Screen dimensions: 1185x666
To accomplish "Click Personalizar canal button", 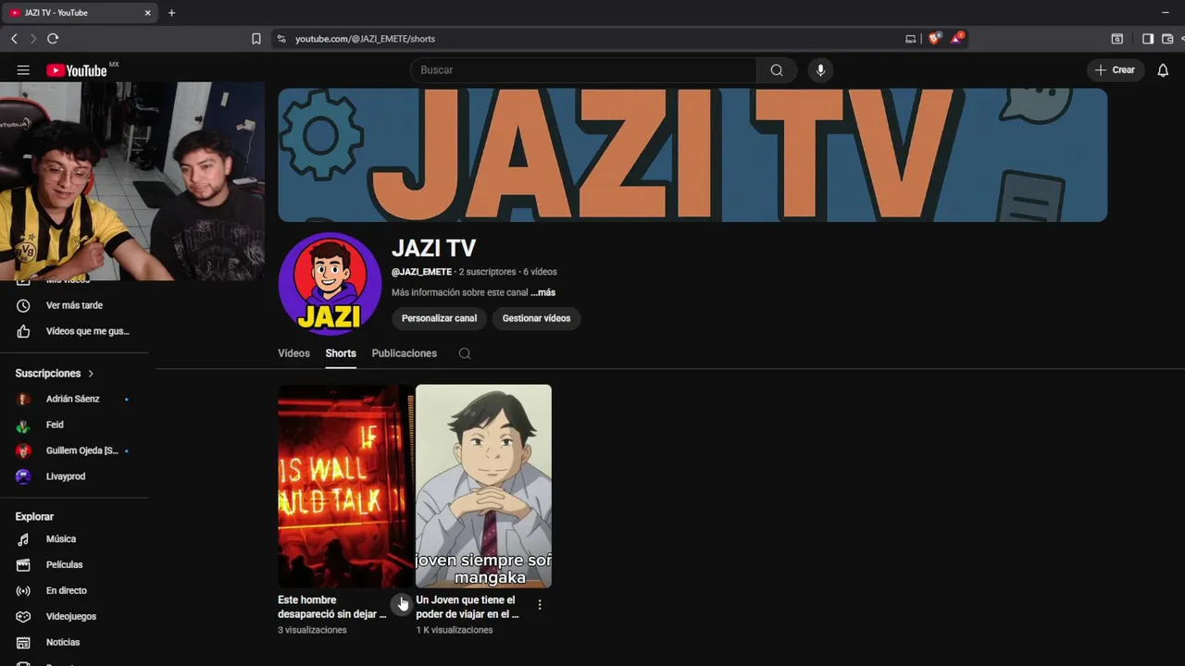I will click(439, 318).
